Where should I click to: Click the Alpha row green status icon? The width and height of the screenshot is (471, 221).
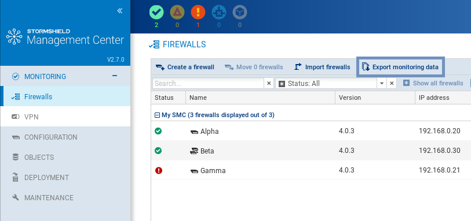point(158,130)
